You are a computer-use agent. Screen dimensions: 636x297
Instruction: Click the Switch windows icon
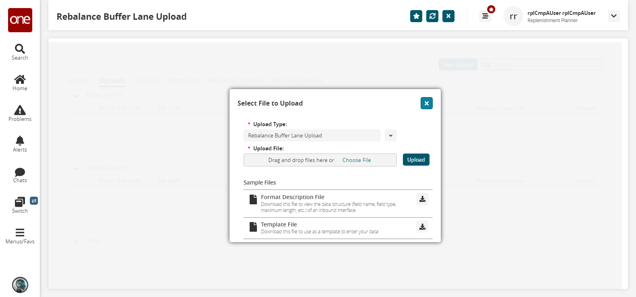pos(20,202)
